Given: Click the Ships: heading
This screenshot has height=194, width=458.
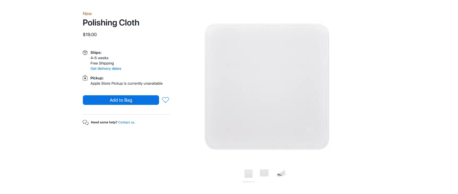Looking at the screenshot, I should click(96, 53).
